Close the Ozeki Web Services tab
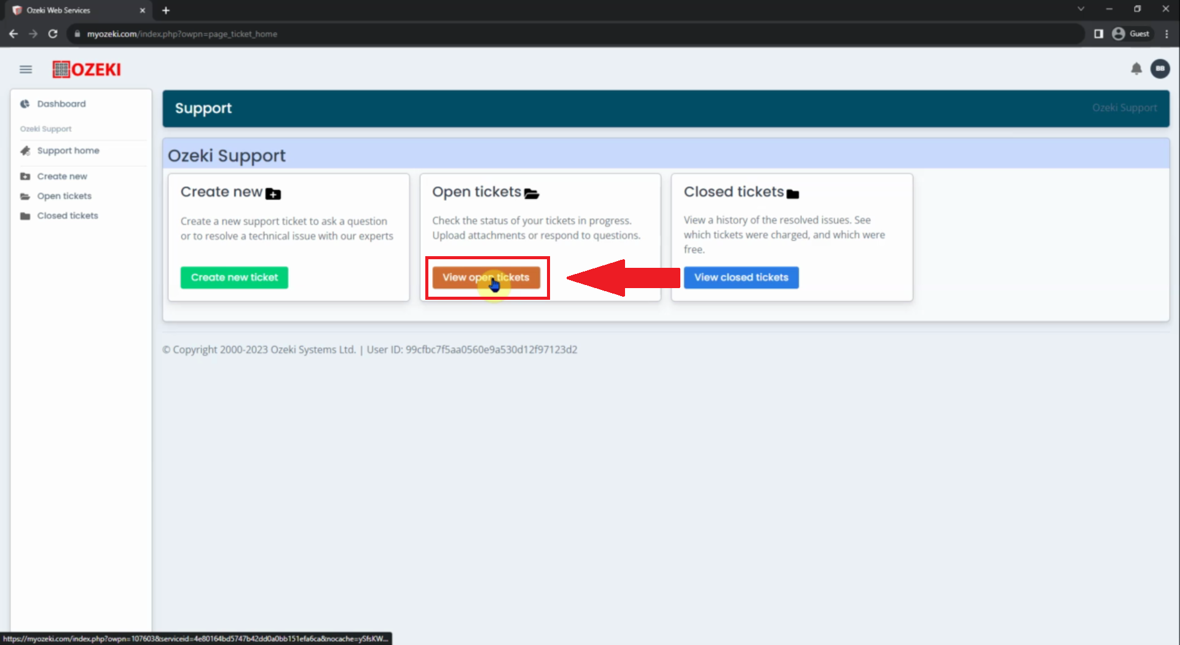The height and width of the screenshot is (645, 1180). (x=143, y=10)
